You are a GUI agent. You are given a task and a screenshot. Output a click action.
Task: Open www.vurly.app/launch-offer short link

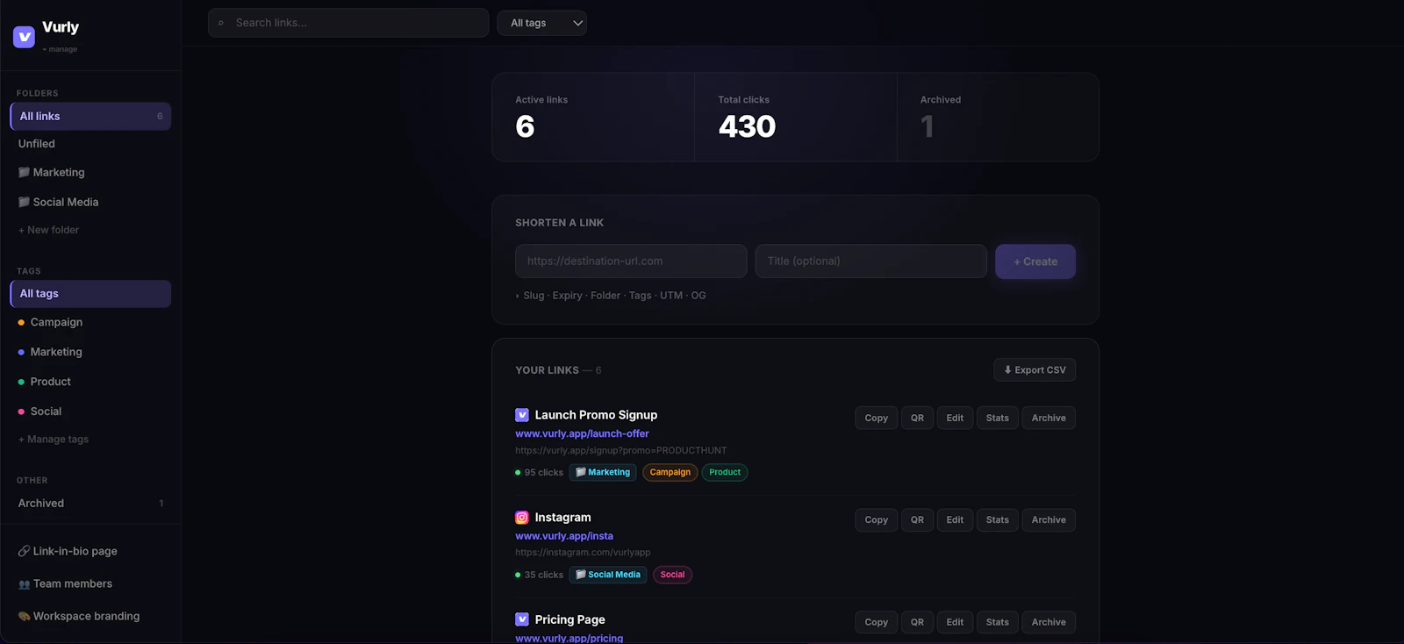(582, 433)
